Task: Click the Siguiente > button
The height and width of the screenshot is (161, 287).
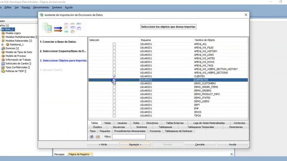Action: coord(135,144)
